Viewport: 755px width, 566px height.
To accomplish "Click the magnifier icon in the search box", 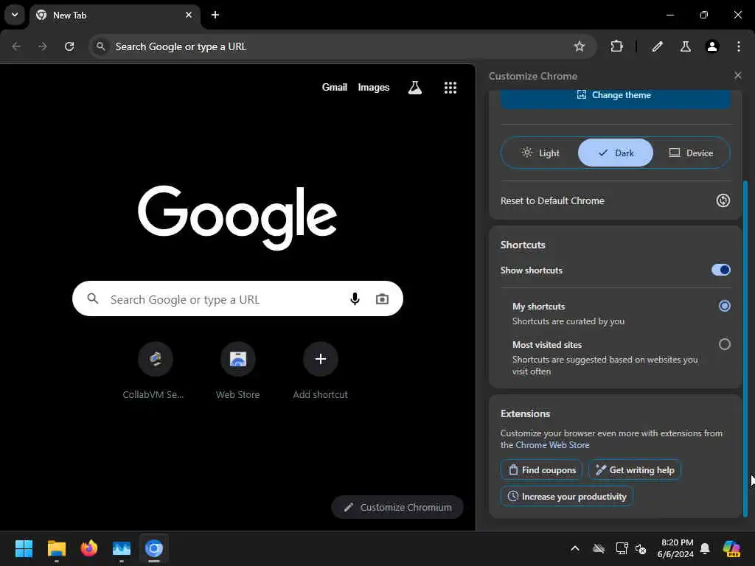I will (93, 299).
